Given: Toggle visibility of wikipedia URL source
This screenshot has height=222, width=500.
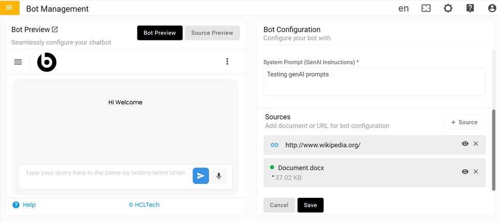Looking at the screenshot, I should coord(465,144).
